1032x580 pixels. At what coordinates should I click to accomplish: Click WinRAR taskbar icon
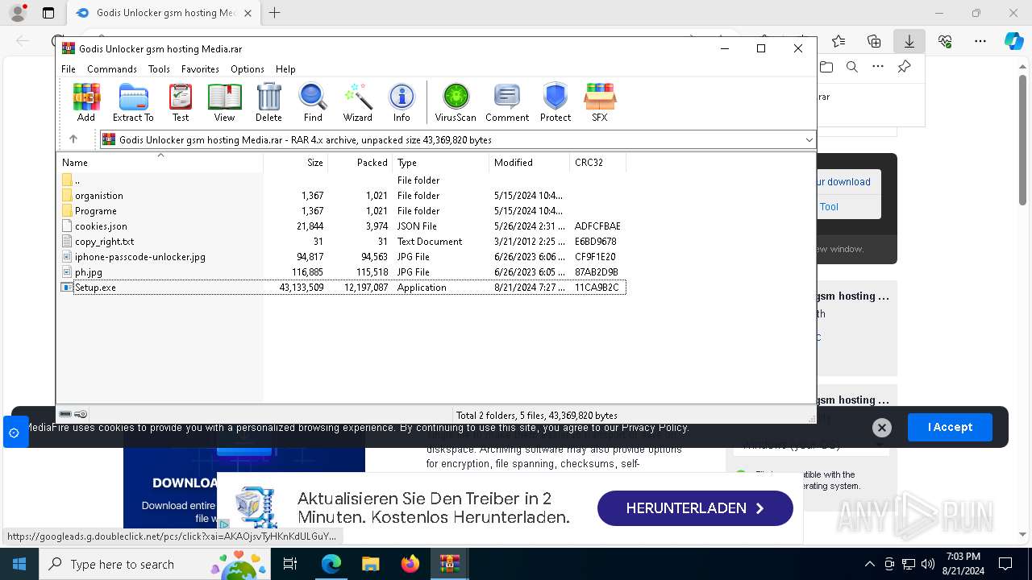tap(449, 564)
